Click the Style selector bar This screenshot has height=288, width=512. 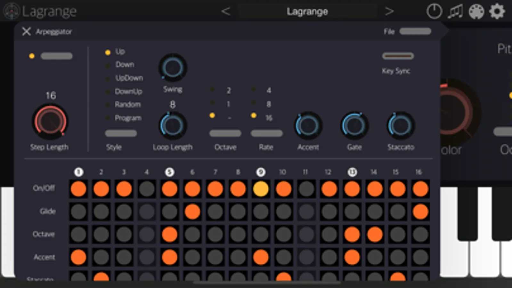point(121,133)
